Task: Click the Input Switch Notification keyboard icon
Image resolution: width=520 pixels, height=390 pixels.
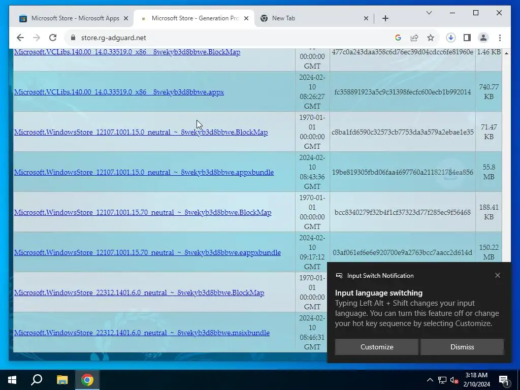Action: pyautogui.click(x=339, y=276)
